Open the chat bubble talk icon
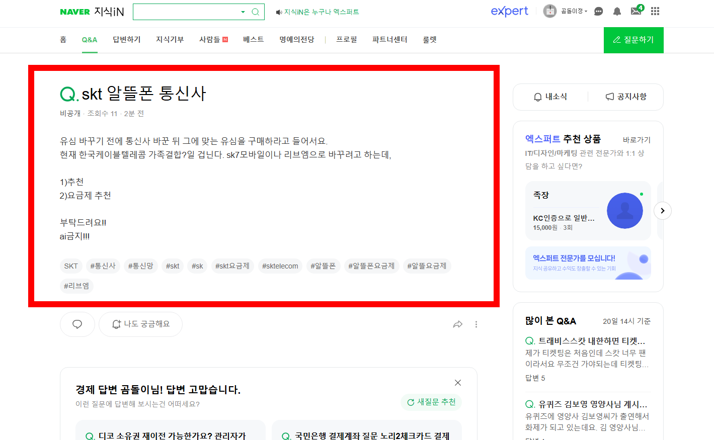The width and height of the screenshot is (714, 440). coord(598,11)
